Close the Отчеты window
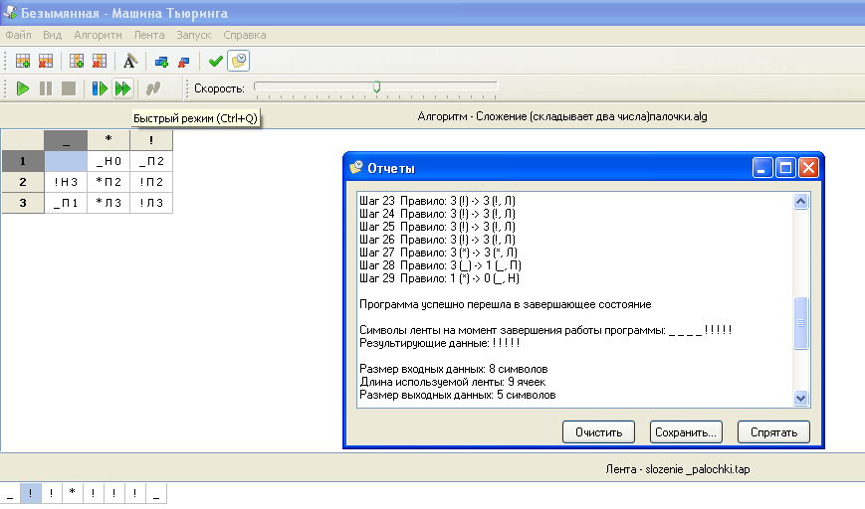This screenshot has height=509, width=865. click(808, 167)
